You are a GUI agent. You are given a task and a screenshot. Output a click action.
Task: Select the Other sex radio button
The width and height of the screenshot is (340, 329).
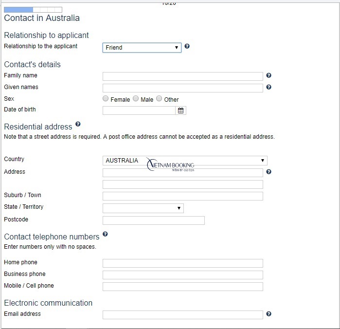pyautogui.click(x=159, y=99)
